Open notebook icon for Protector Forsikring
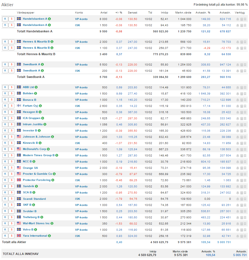 point(241,180)
